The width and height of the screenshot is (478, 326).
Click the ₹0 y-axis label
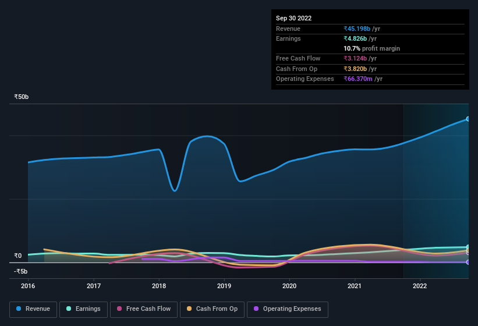[x=18, y=256]
